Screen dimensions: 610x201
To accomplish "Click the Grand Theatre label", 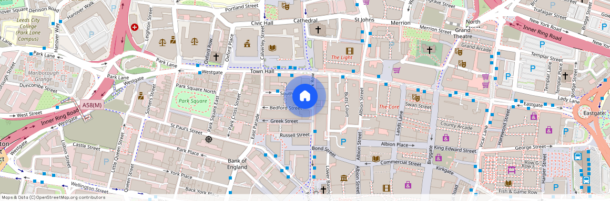I will coord(463,33).
